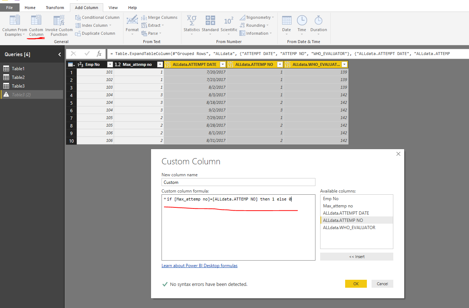Select Table1 in the Queries pane
469x308 pixels.
coord(32,68)
